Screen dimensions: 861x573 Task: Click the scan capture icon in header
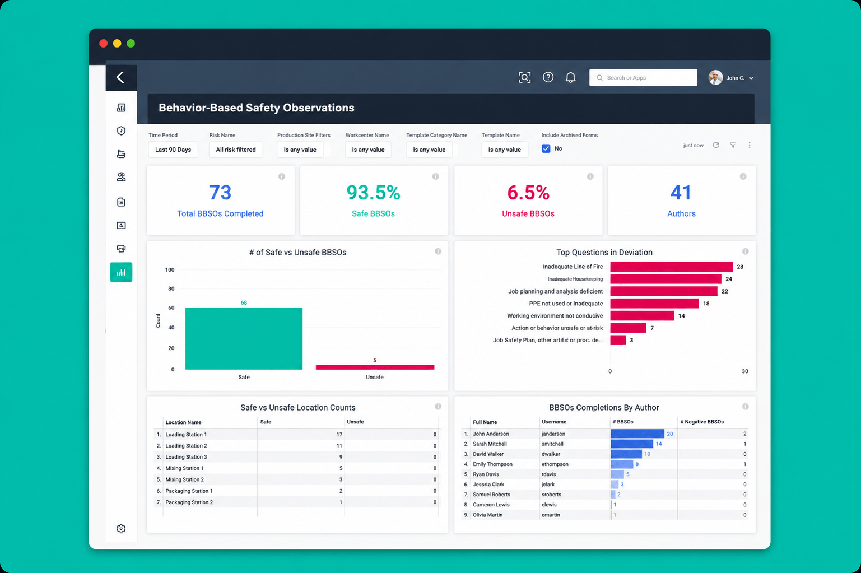[x=525, y=77]
